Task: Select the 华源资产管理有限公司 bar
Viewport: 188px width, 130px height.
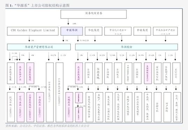Action: [39, 47]
